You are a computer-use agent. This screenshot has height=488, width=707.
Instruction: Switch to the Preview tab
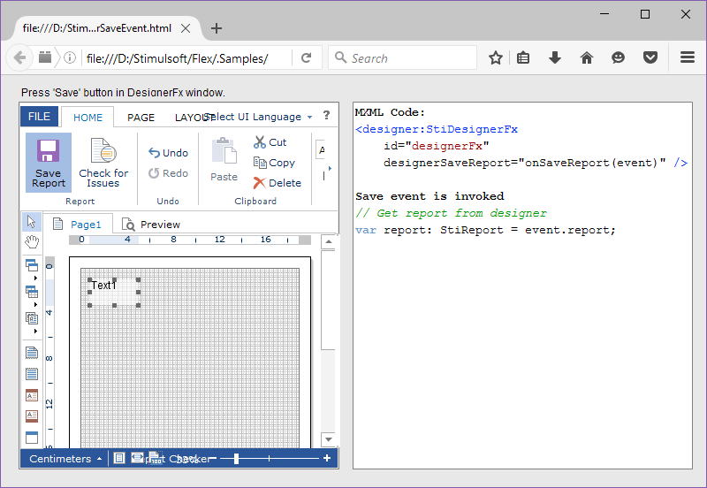[x=151, y=225]
